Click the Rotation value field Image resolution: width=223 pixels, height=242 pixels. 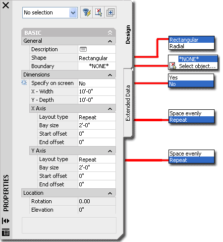pos(97,201)
